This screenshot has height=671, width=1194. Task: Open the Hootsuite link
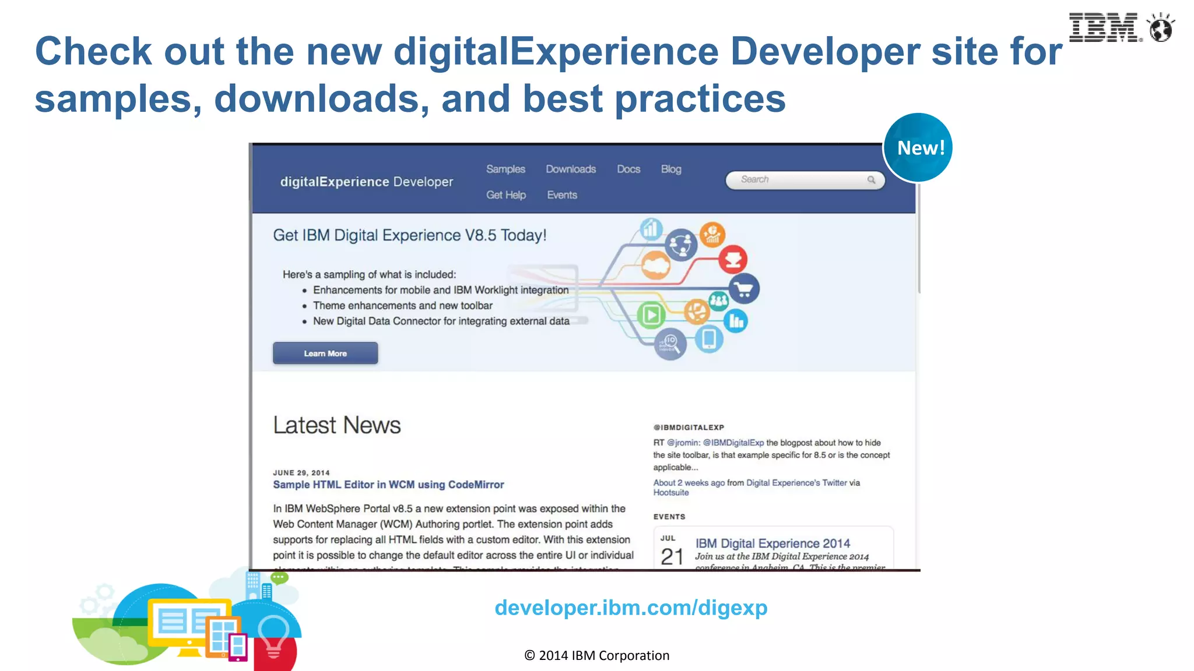pos(670,493)
